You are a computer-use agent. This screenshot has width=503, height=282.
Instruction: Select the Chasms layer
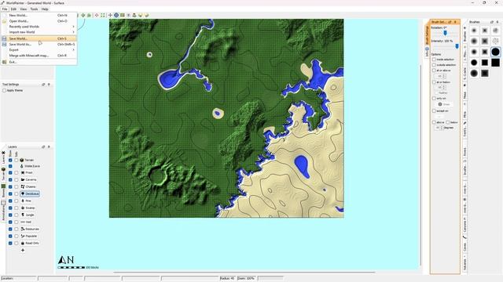(x=28, y=186)
